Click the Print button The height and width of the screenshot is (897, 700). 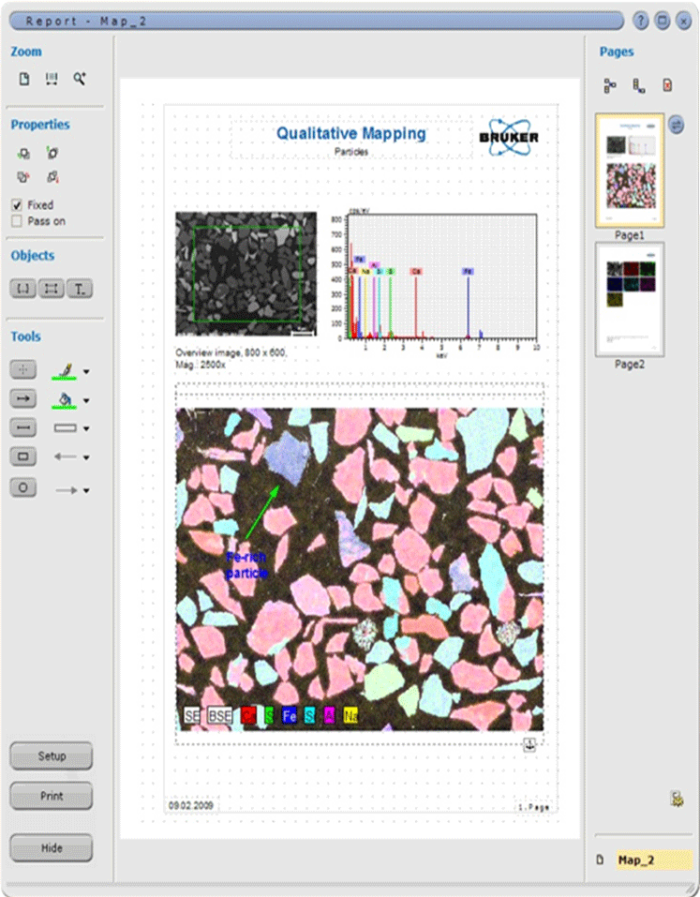(52, 796)
